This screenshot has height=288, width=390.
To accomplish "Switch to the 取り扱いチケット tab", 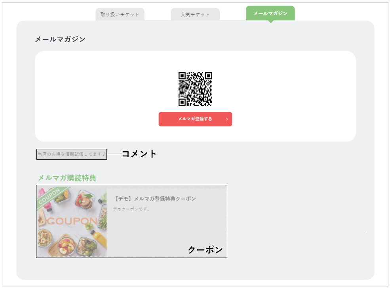I will 120,14.
